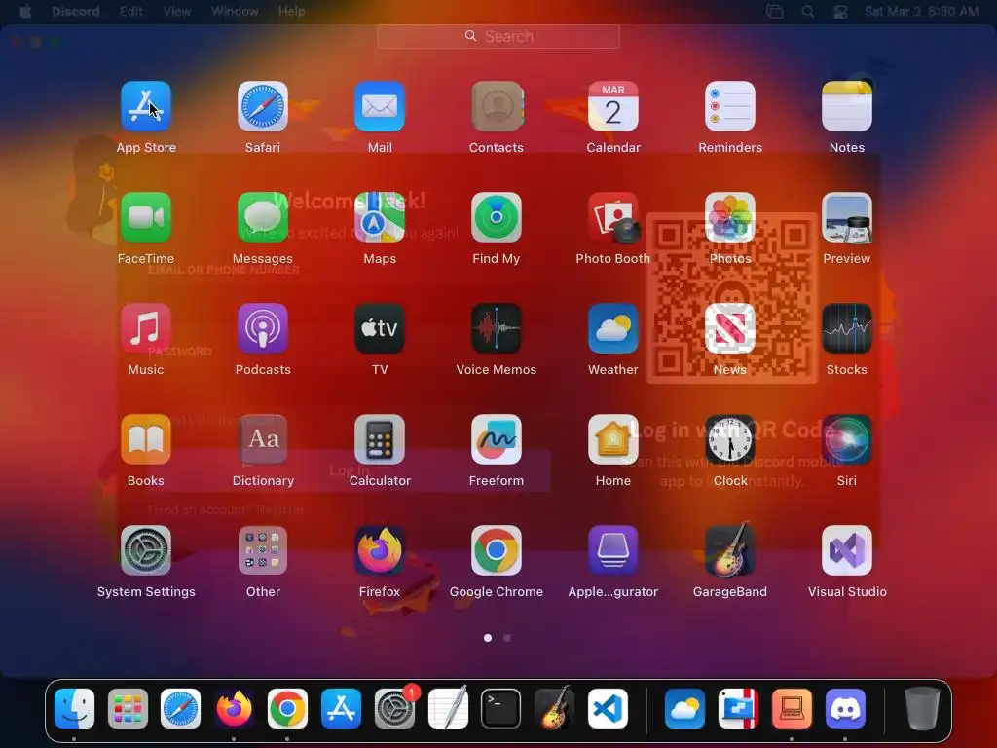
Task: Launch Safari from Launchpad grid
Action: point(263,106)
